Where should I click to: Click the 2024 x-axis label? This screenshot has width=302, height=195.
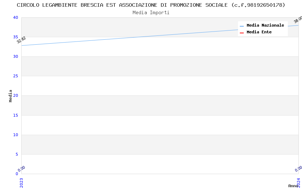[x=298, y=183]
